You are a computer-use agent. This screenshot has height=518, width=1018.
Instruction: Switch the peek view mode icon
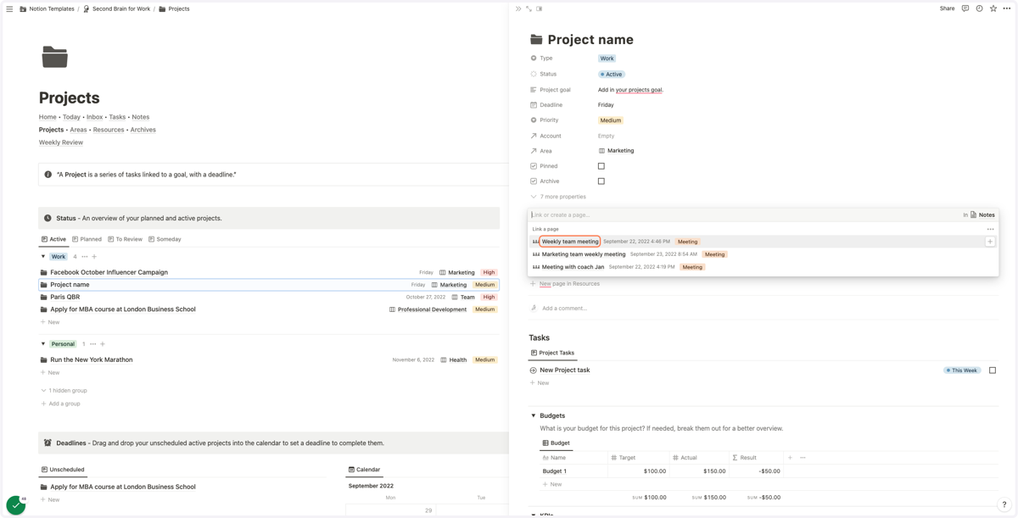pos(540,8)
